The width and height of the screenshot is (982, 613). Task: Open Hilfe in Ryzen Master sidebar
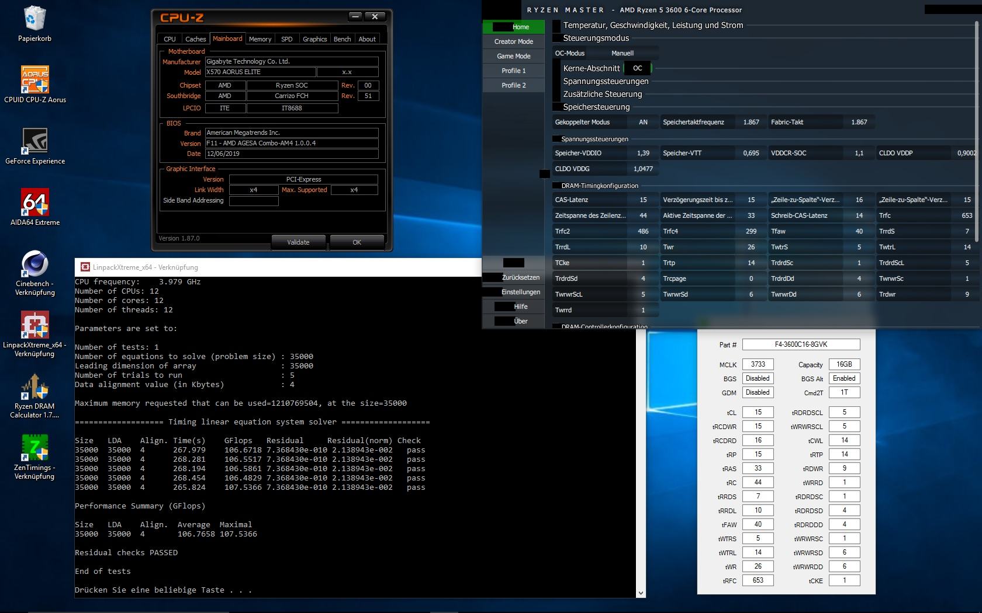(514, 306)
